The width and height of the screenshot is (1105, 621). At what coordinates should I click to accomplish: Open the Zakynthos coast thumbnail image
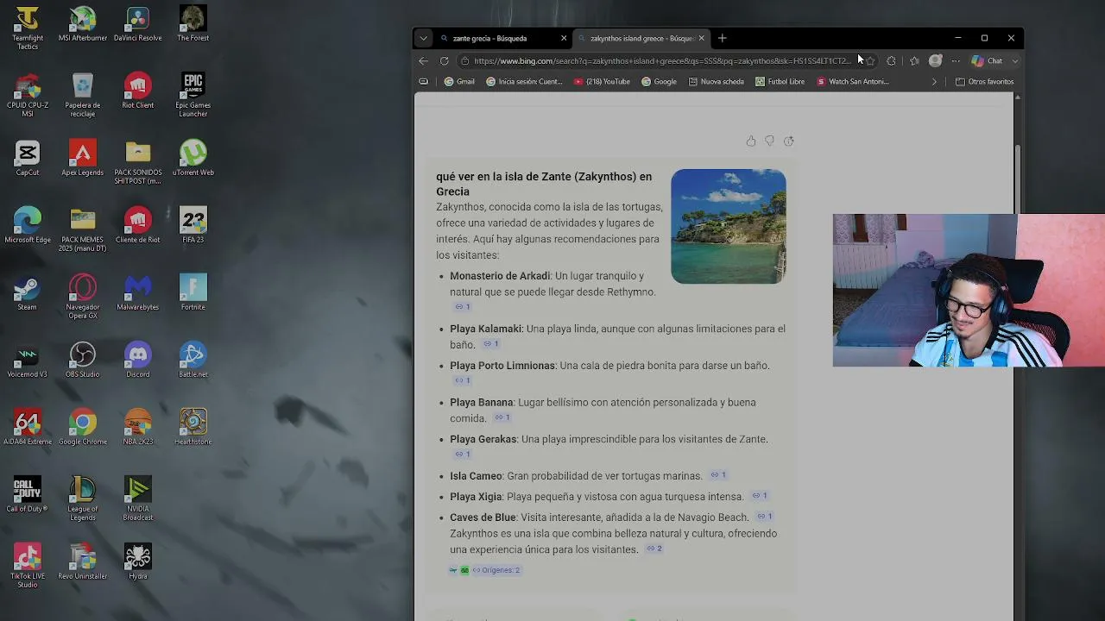pyautogui.click(x=729, y=226)
